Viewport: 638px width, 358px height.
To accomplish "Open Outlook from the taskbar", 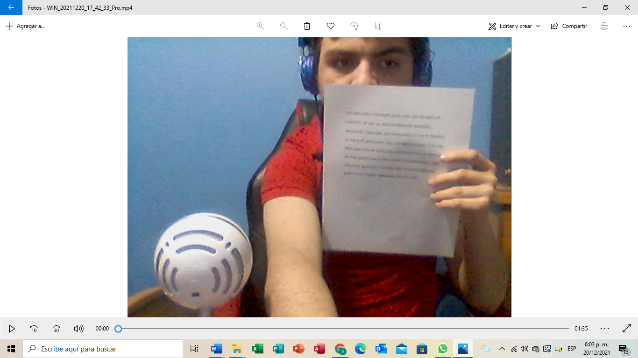I will (381, 349).
